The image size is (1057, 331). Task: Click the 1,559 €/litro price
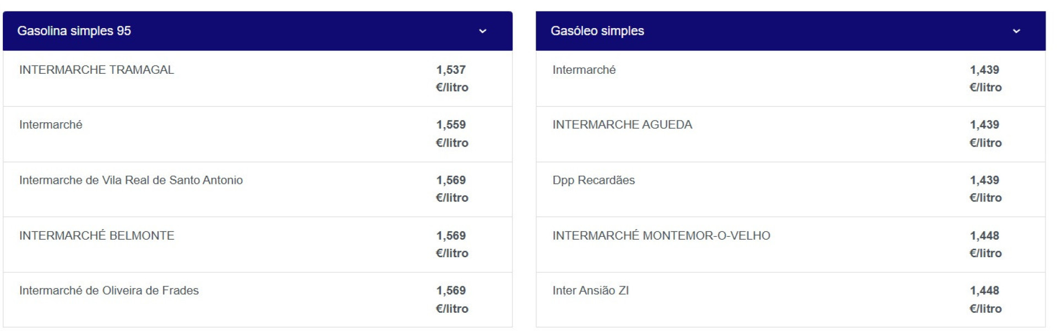(451, 133)
